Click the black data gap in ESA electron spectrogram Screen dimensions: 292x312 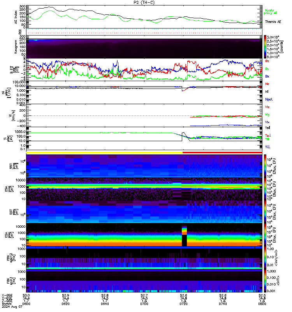point(184,240)
